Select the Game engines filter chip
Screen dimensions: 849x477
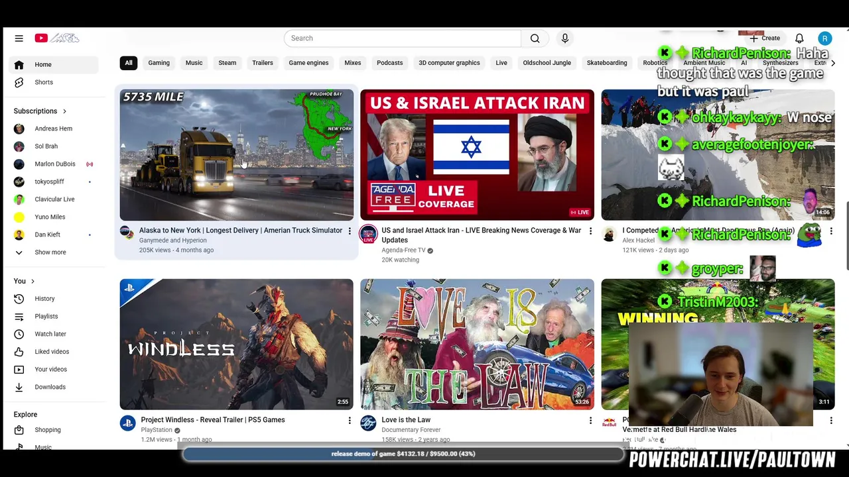308,63
